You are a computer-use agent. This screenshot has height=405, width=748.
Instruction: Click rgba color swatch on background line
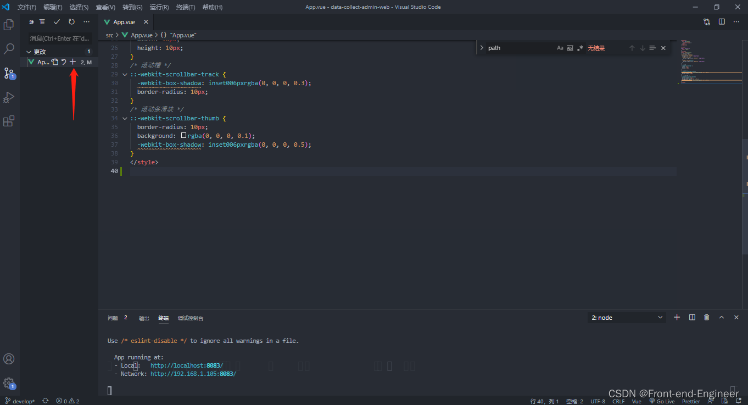coord(184,135)
